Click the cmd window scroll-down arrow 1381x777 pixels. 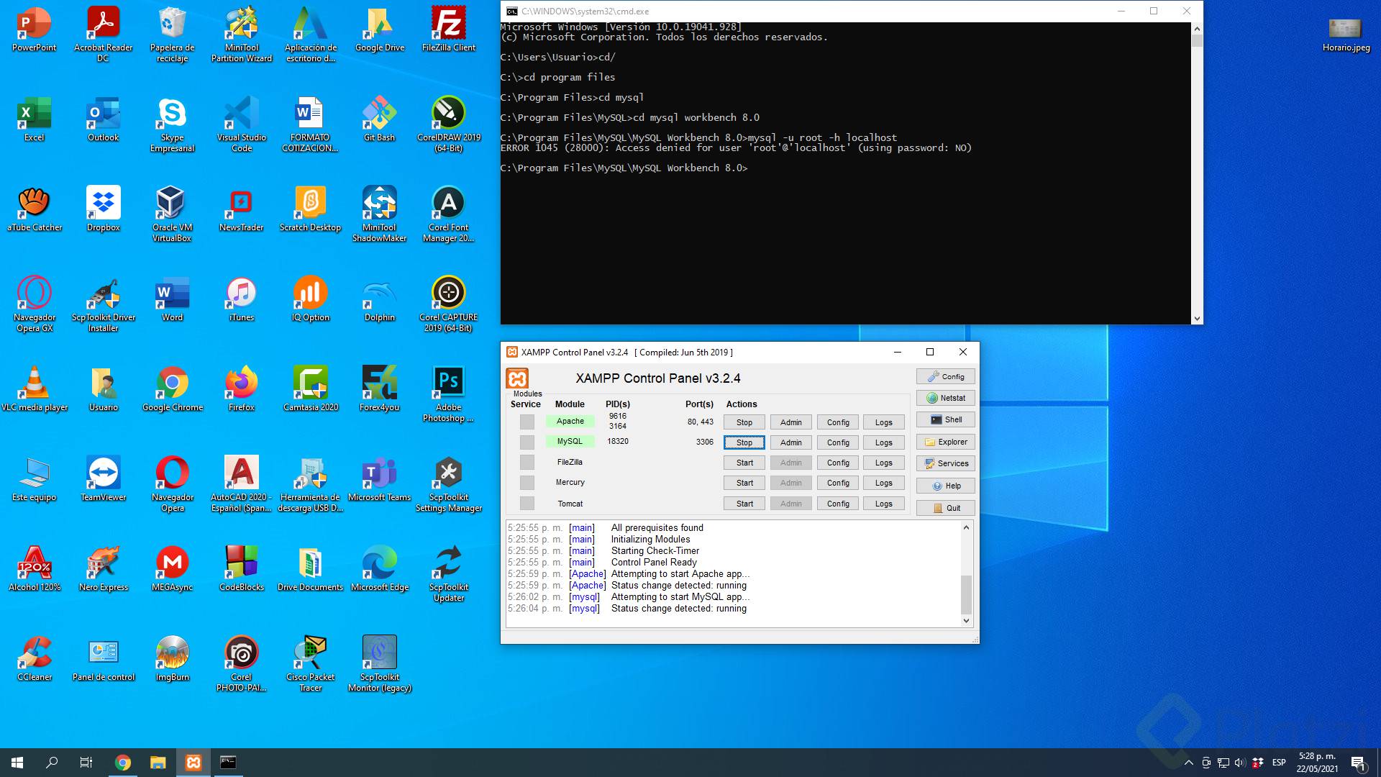[x=1197, y=318]
